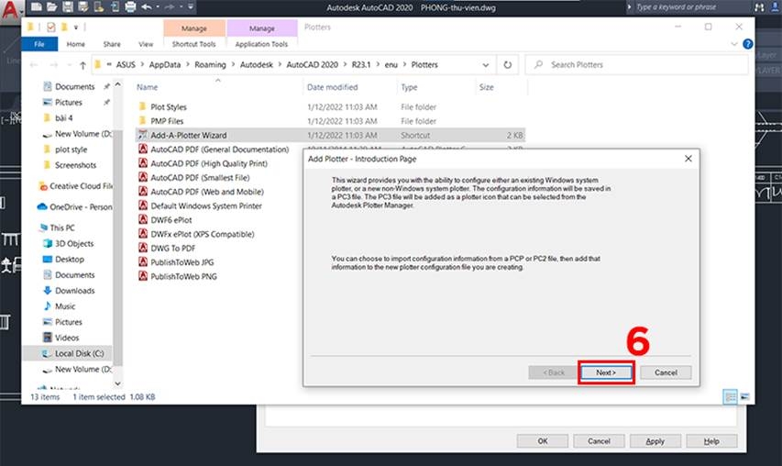Click Explorer Properties checkmark quick access icon
The height and width of the screenshot is (466, 782).
pyautogui.click(x=50, y=27)
